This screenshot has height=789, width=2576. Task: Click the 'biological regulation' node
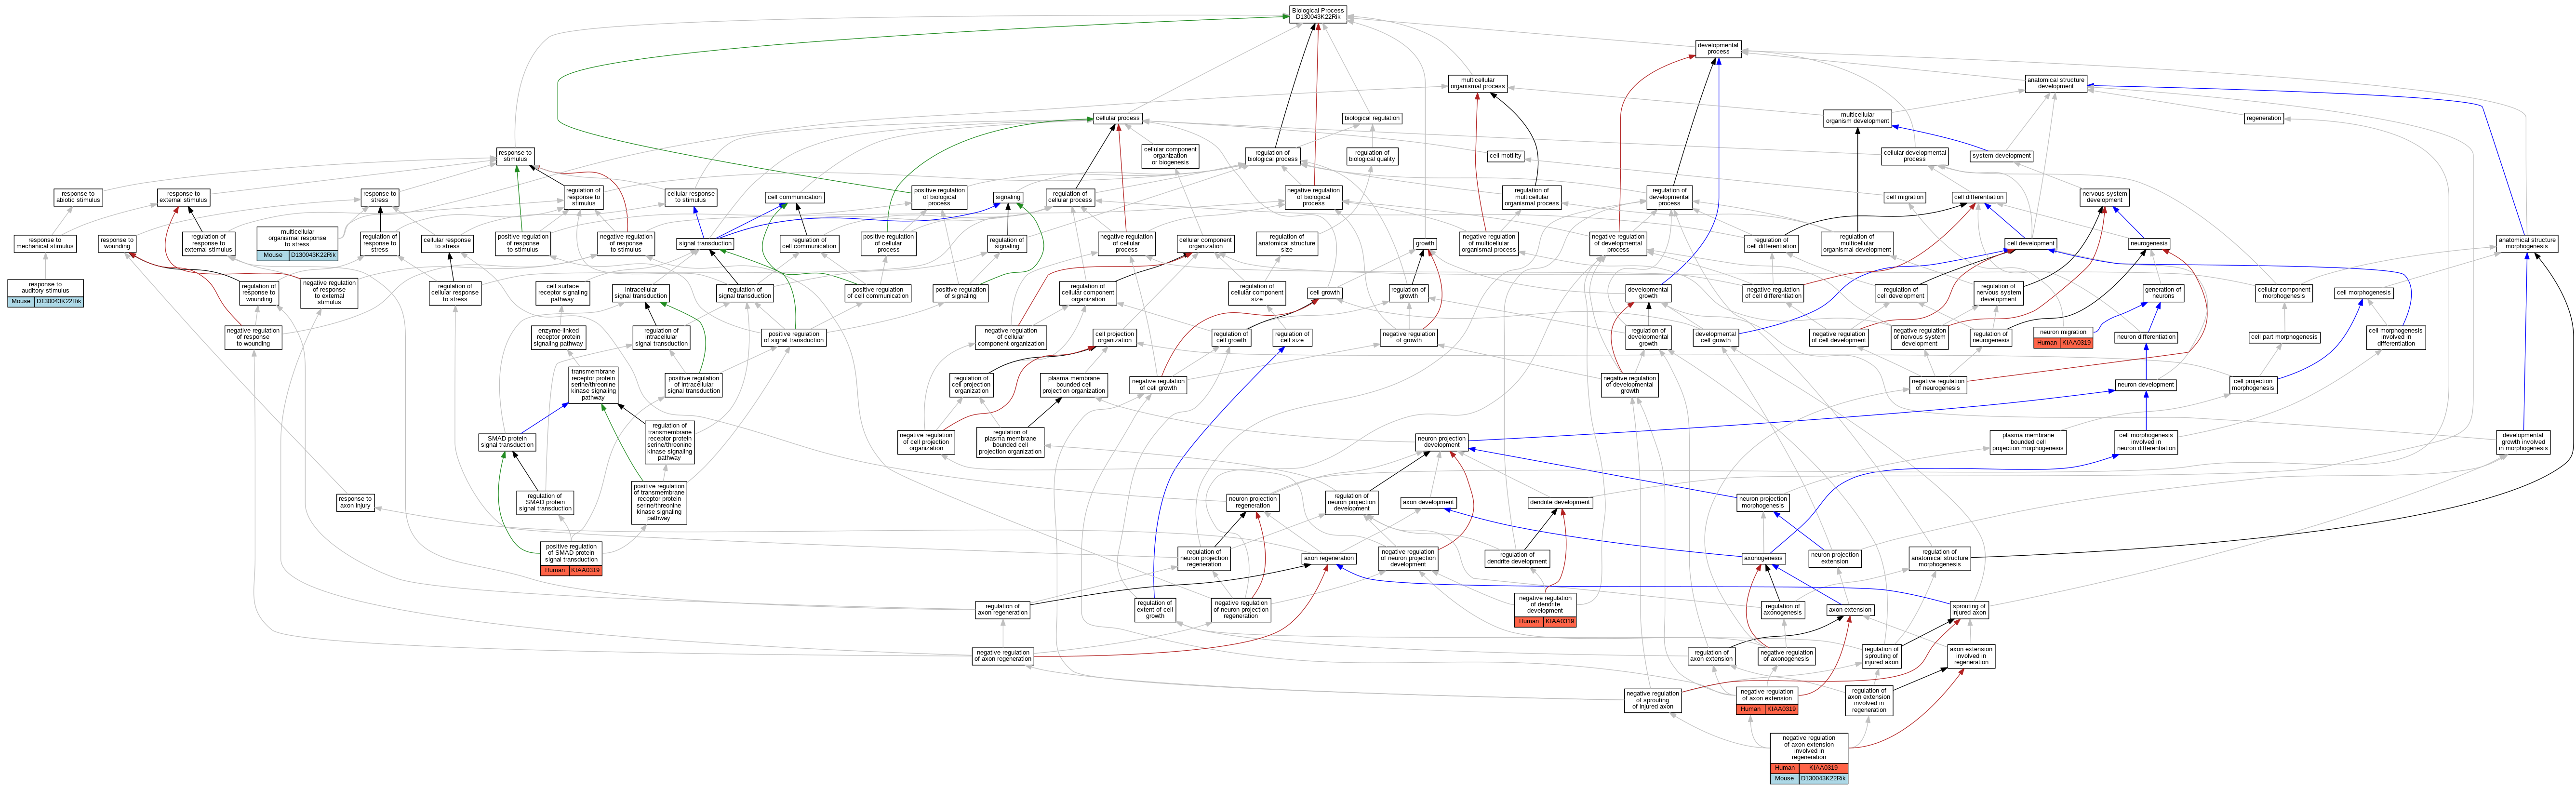1372,118
